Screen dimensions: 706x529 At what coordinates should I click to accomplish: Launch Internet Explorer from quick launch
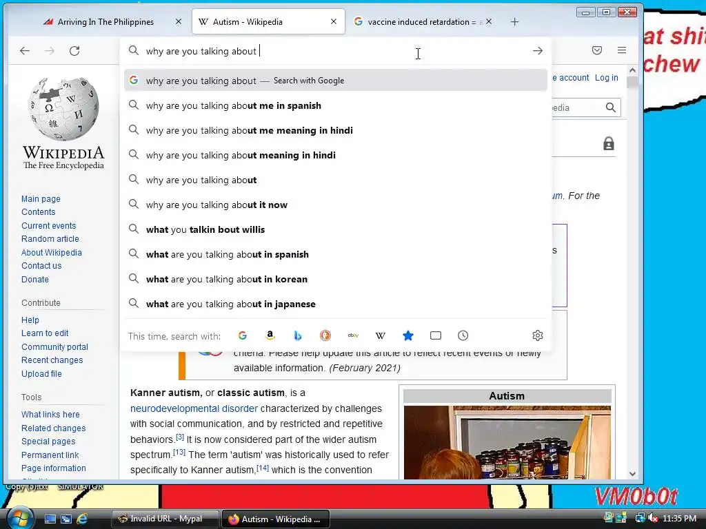82,519
